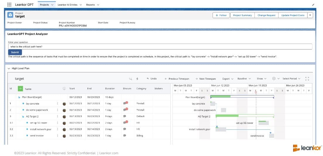This screenshot has width=323, height=156.
Task: Click the gear settings icon in Gantt toolbar
Action: click(x=274, y=79)
